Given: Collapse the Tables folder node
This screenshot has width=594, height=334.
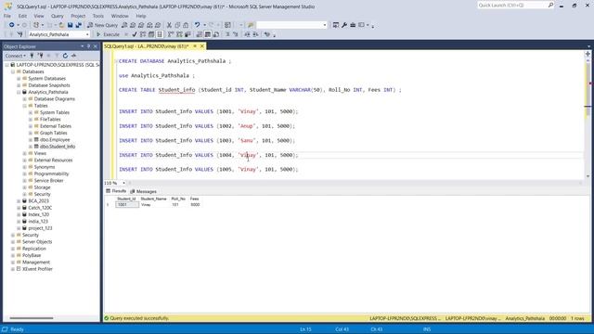Looking at the screenshot, I should click(25, 106).
